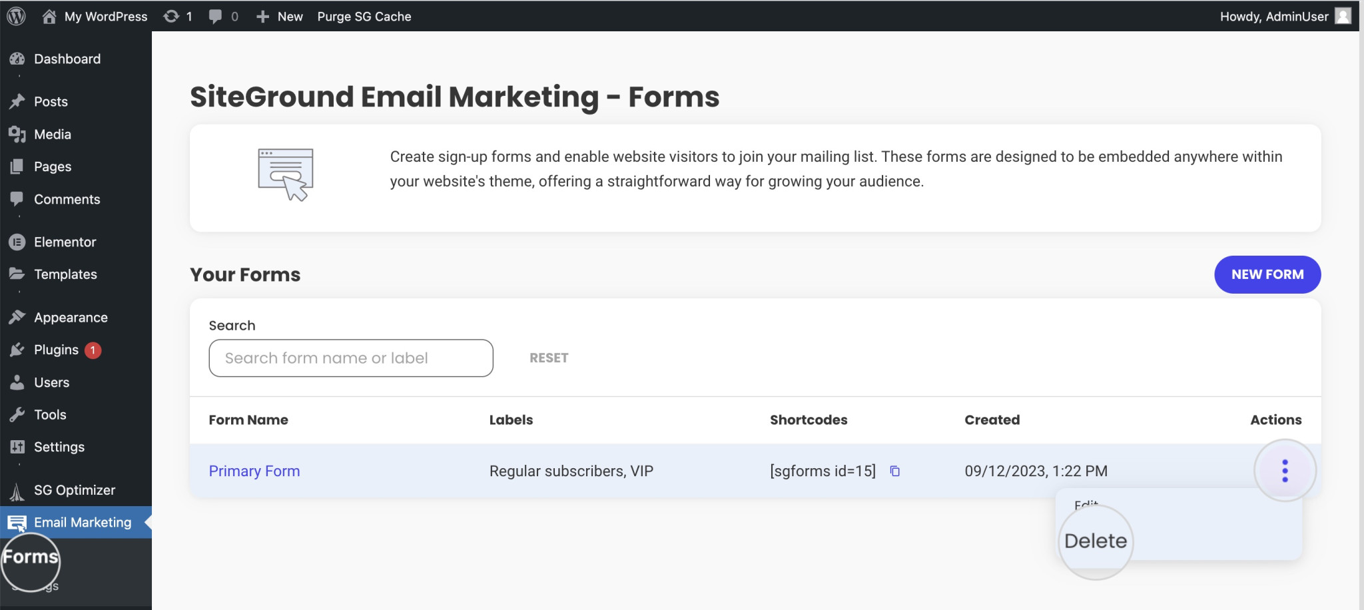Click the Templates folder icon
Image resolution: width=1364 pixels, height=610 pixels.
pyautogui.click(x=17, y=274)
